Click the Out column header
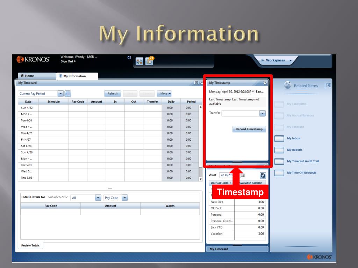Viewport: 358px width, 268px height. pyautogui.click(x=134, y=102)
